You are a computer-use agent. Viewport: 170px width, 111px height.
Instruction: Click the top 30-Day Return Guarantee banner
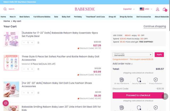pos(20,2)
